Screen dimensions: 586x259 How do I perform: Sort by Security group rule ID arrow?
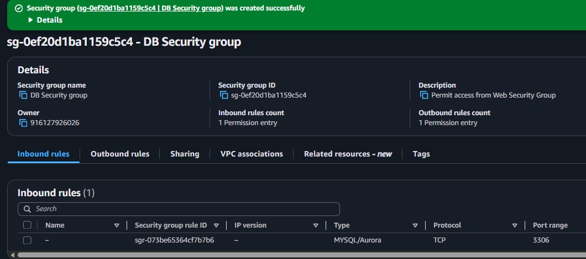(x=216, y=225)
